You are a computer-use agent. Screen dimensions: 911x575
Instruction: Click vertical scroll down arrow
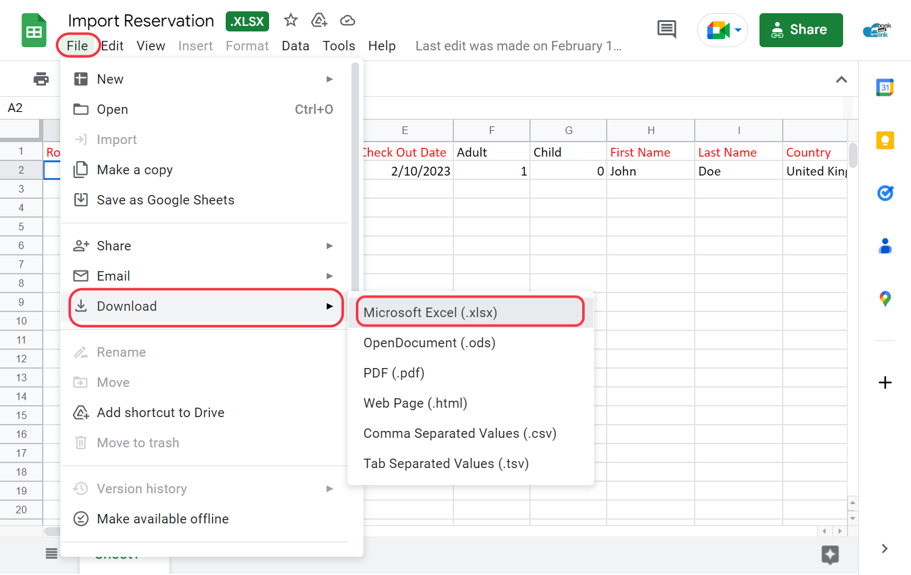pyautogui.click(x=853, y=518)
